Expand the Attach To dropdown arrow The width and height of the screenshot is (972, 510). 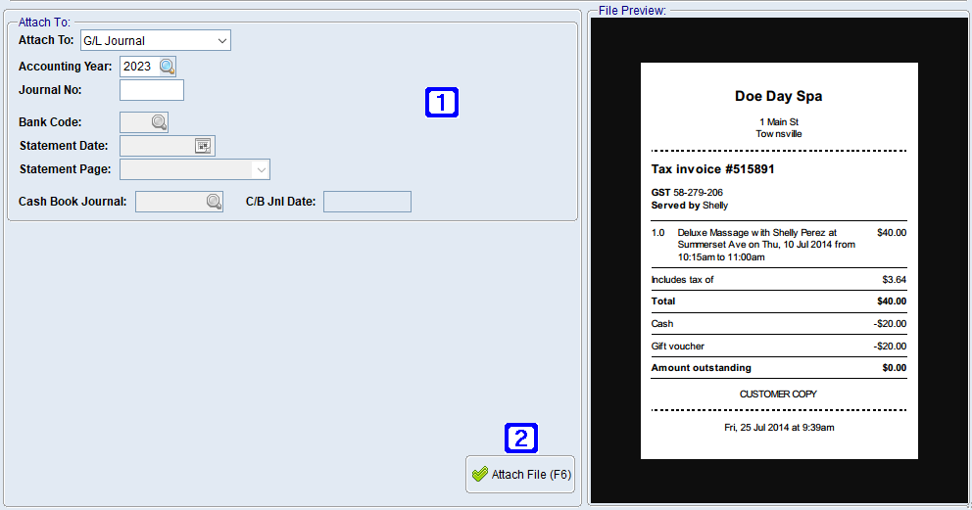(222, 41)
